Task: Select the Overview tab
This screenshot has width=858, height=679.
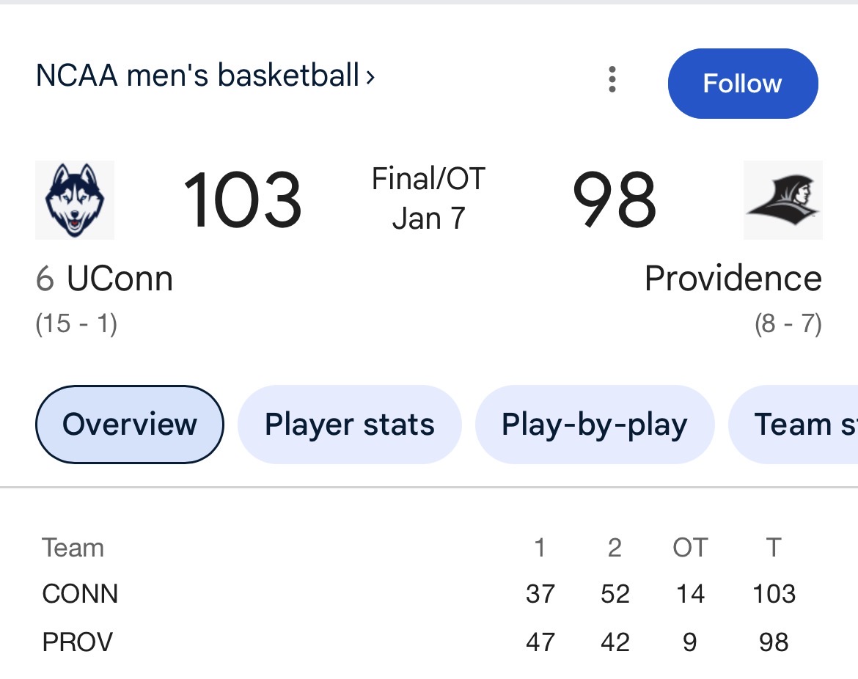Action: (x=130, y=425)
